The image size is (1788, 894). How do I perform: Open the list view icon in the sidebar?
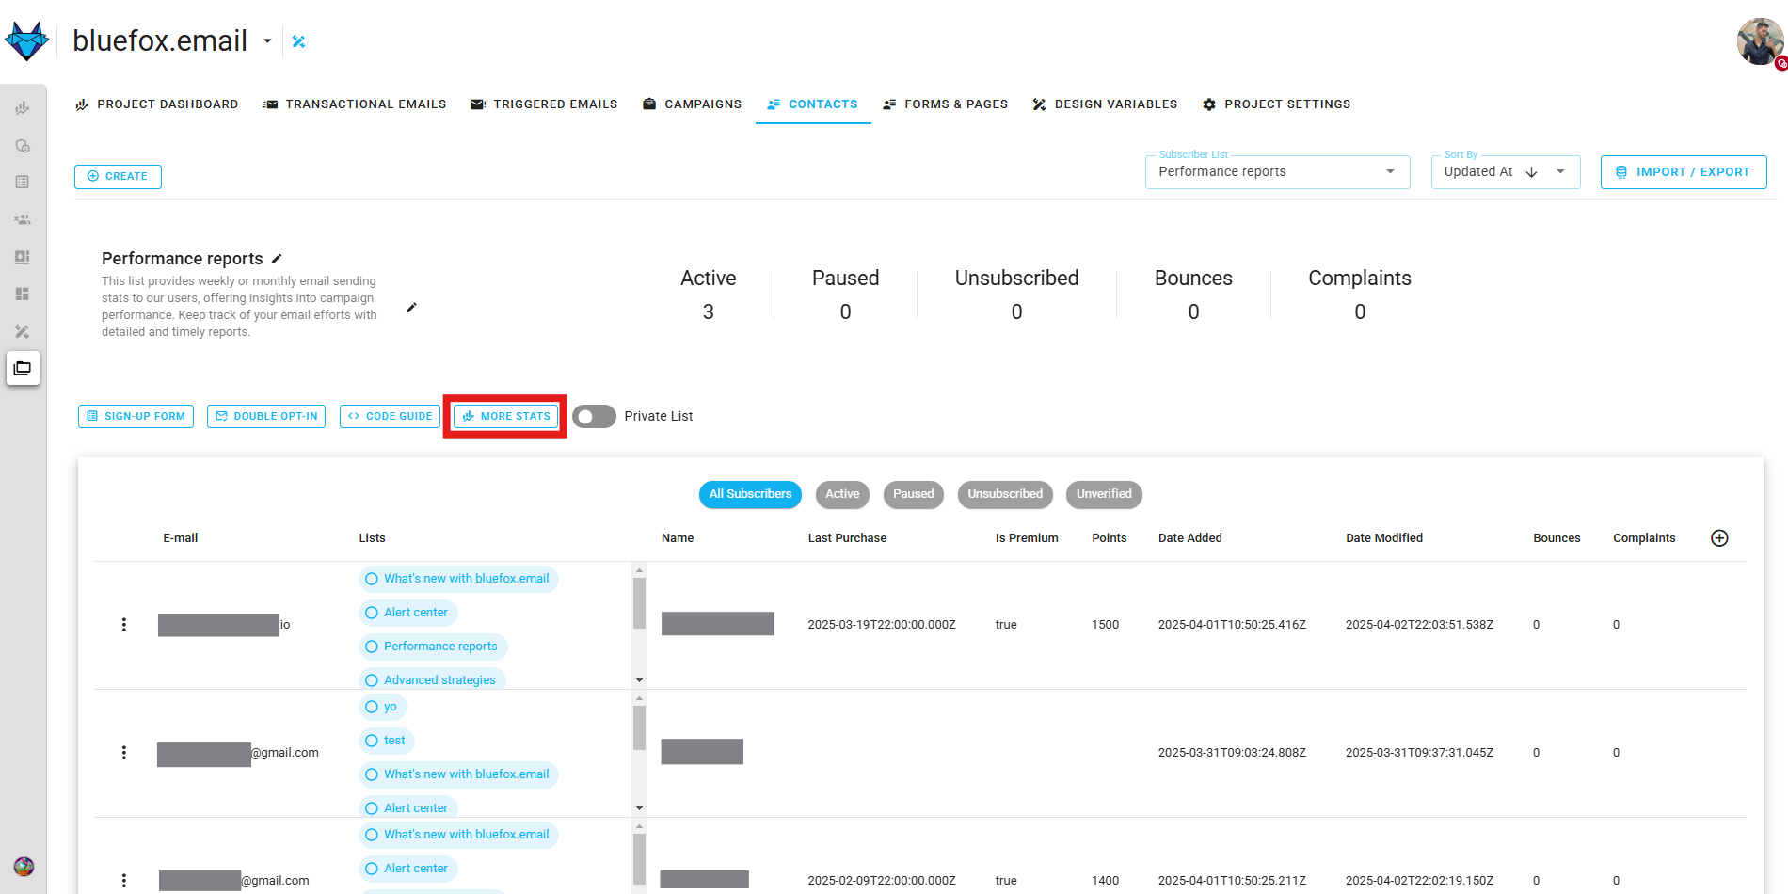(x=23, y=183)
